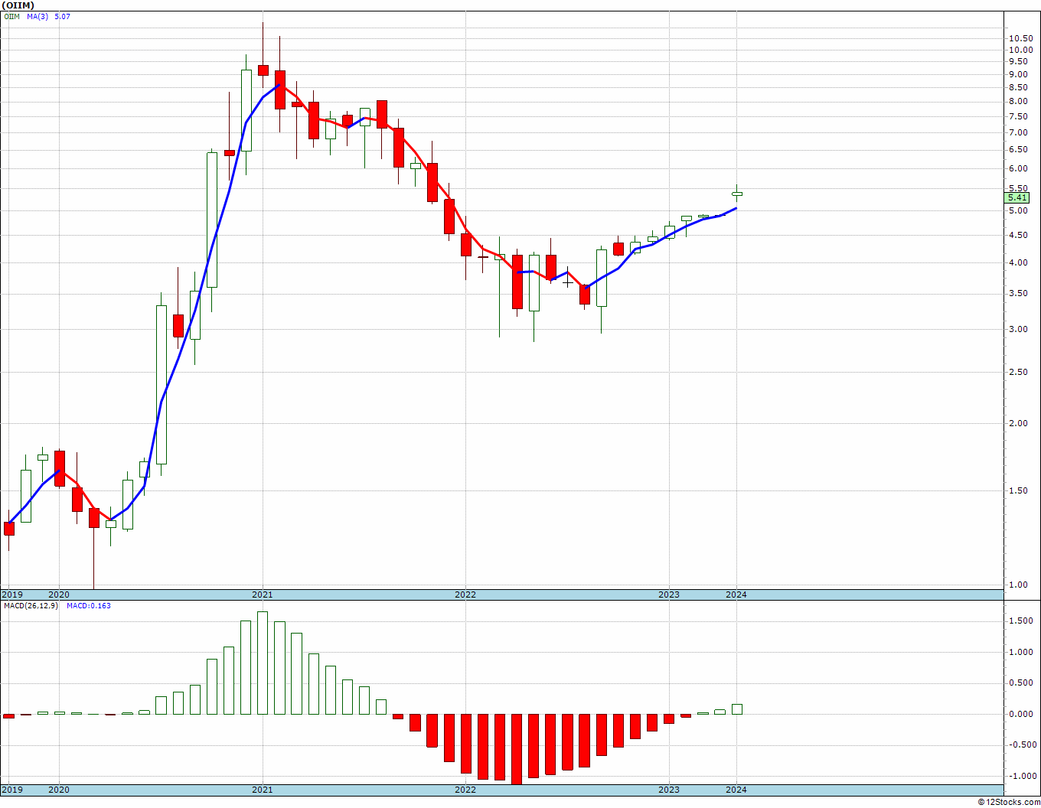Click 1.500 on the MACD axis
The width and height of the screenshot is (1041, 808).
[1020, 621]
